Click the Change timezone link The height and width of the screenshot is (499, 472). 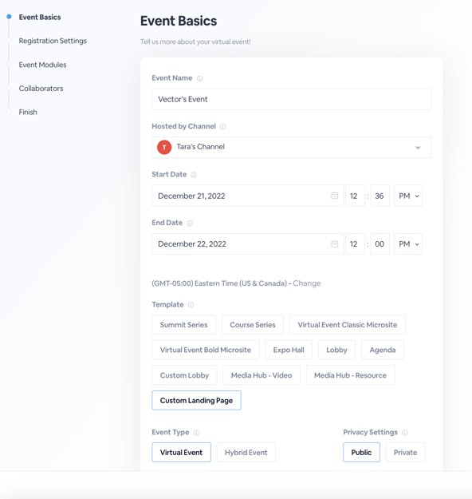(x=307, y=283)
